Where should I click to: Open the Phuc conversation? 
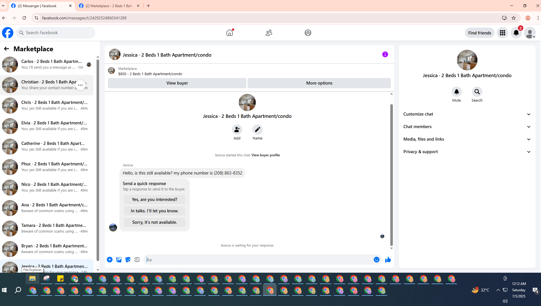click(47, 167)
